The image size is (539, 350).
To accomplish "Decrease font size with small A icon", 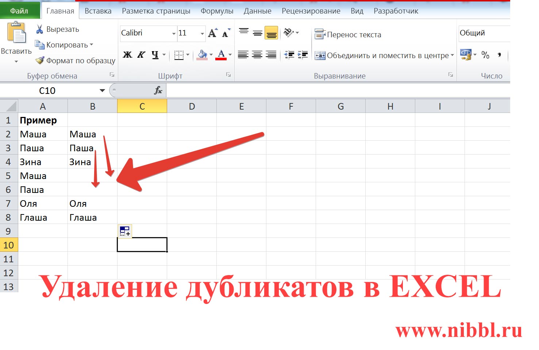I will (226, 33).
